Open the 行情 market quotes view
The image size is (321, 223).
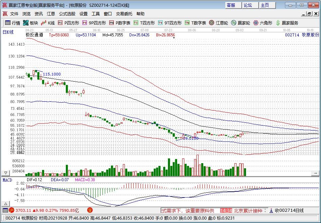tap(12, 23)
